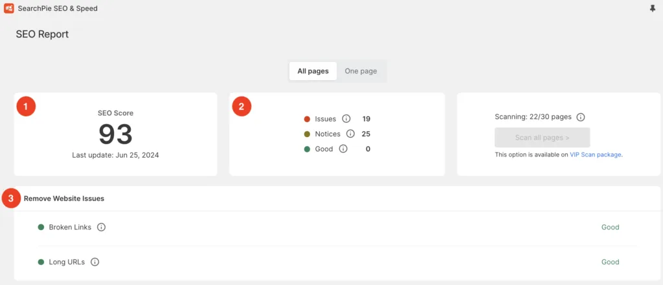
Task: Open info icon next to Notices
Action: pos(350,134)
